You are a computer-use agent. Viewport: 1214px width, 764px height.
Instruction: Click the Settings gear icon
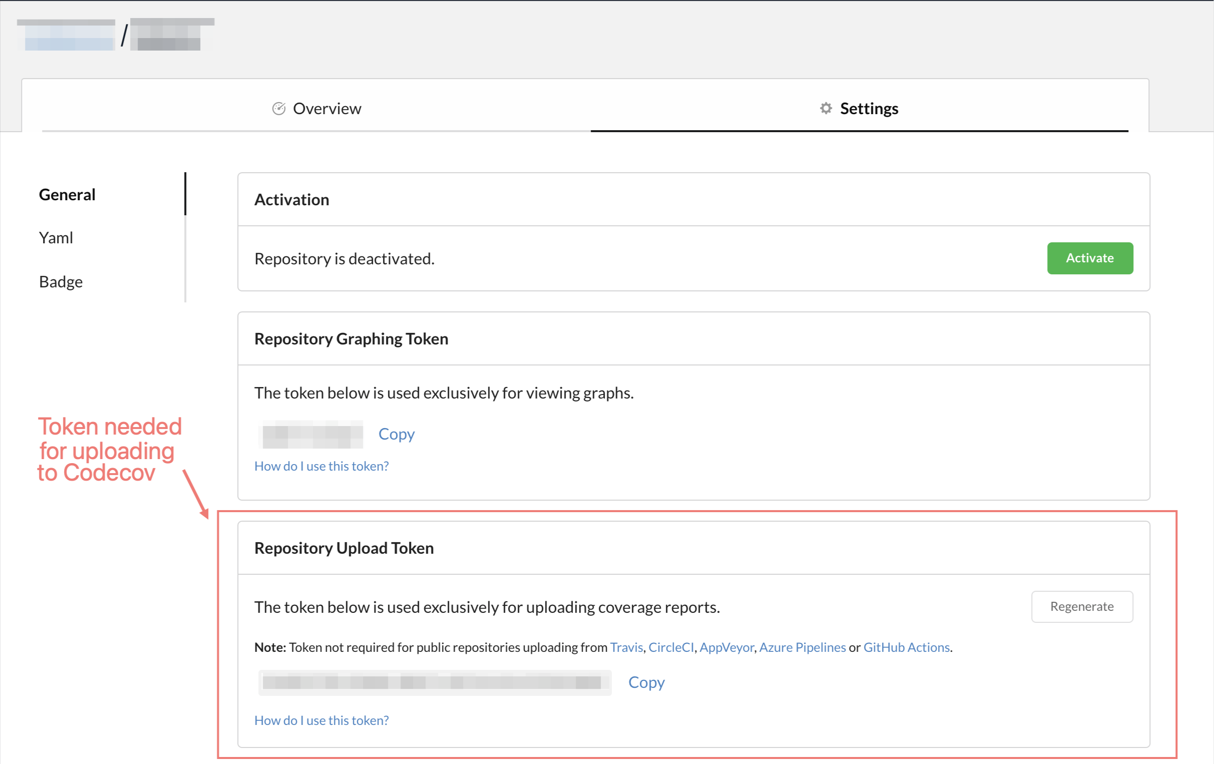pyautogui.click(x=826, y=109)
